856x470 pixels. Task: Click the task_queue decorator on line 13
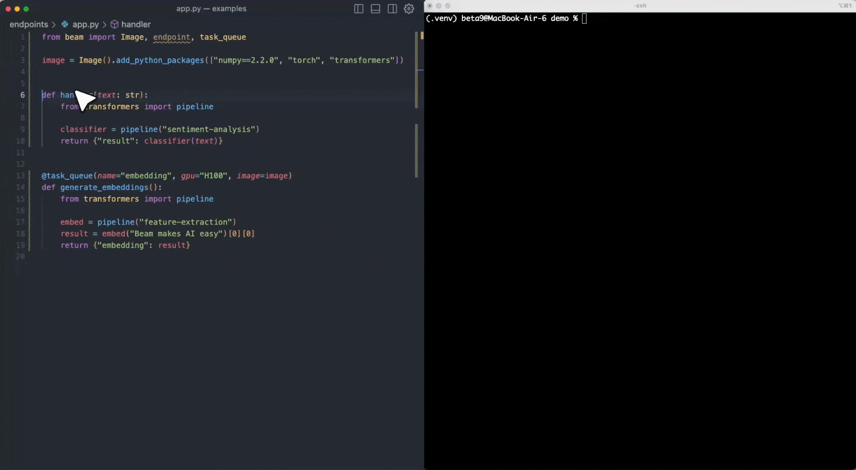click(67, 176)
